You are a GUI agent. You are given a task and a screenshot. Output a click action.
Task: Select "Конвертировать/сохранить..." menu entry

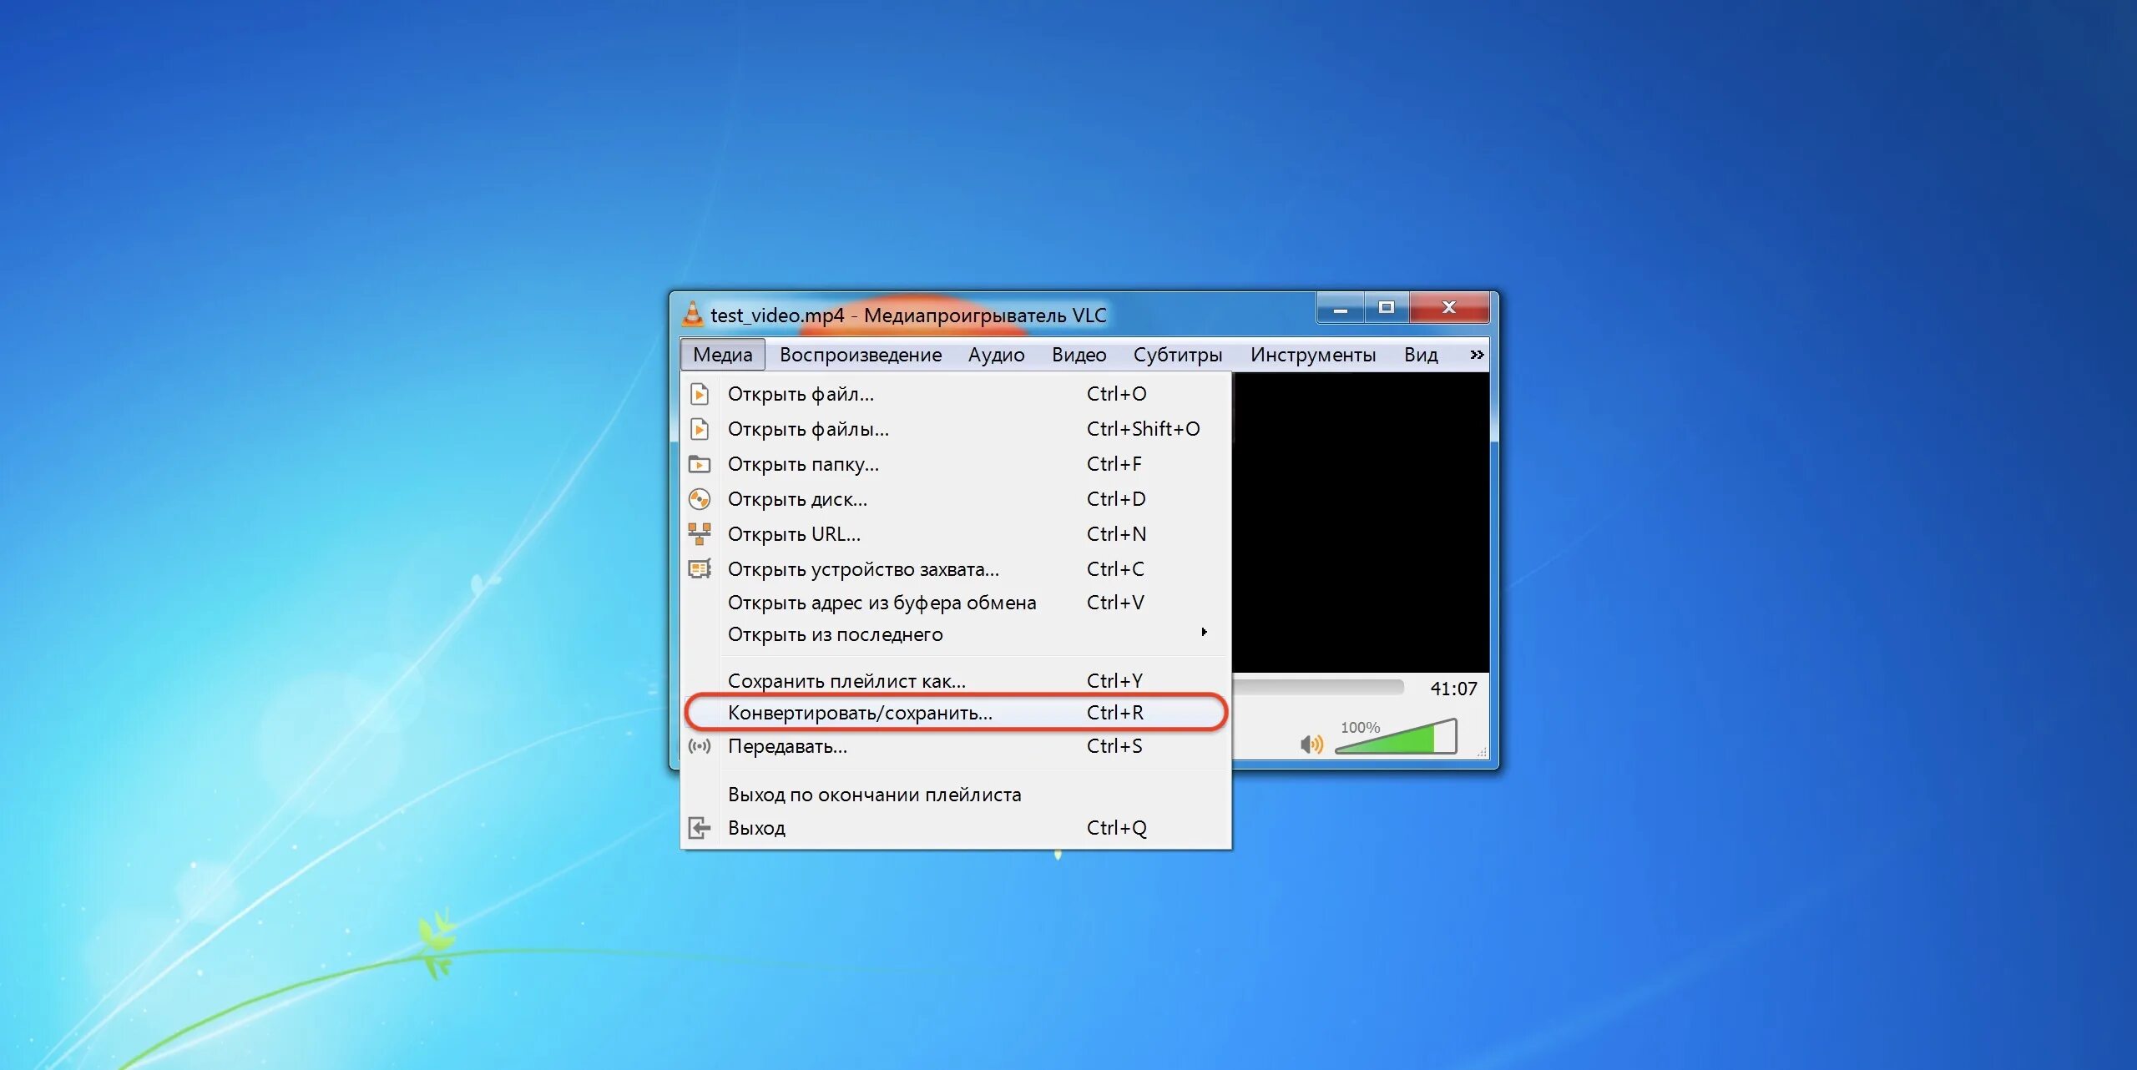[x=860, y=713]
